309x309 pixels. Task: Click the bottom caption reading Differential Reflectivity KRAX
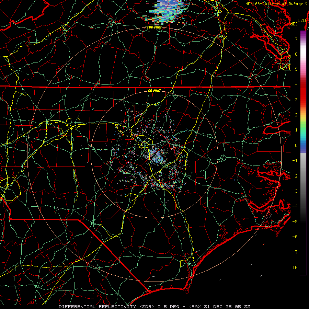[154, 307]
